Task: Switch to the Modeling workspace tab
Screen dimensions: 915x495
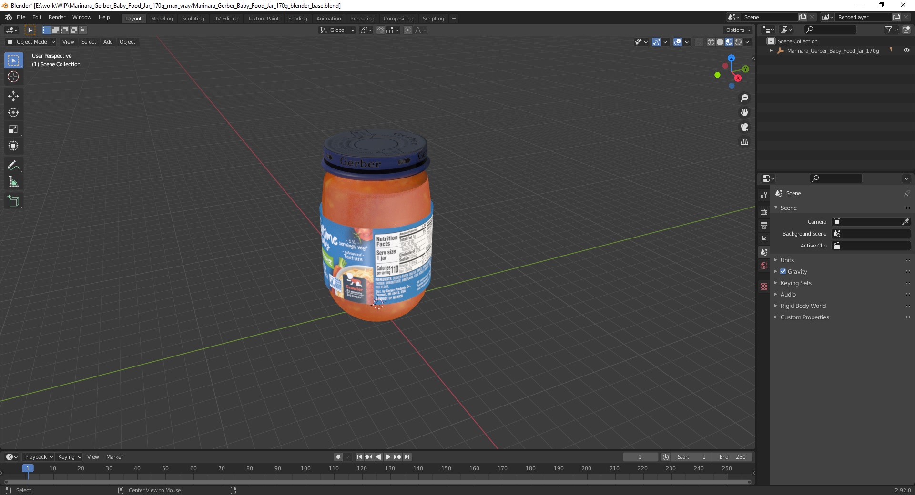Action: point(162,19)
